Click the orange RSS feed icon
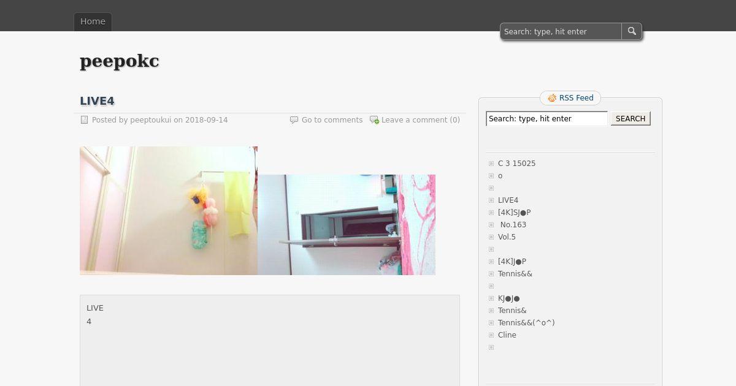The height and width of the screenshot is (386, 736). click(x=552, y=98)
